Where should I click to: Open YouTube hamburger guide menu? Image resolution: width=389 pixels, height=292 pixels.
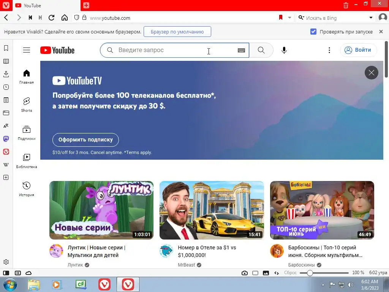(27, 50)
